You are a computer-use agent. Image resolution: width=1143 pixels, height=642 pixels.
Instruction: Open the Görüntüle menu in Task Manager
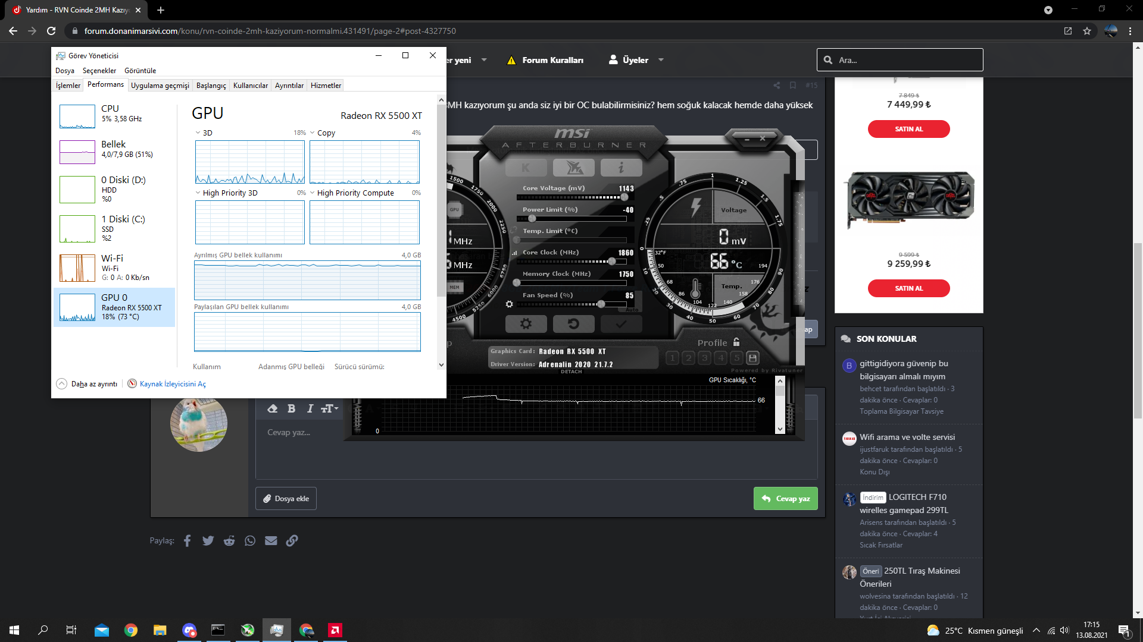click(x=140, y=70)
